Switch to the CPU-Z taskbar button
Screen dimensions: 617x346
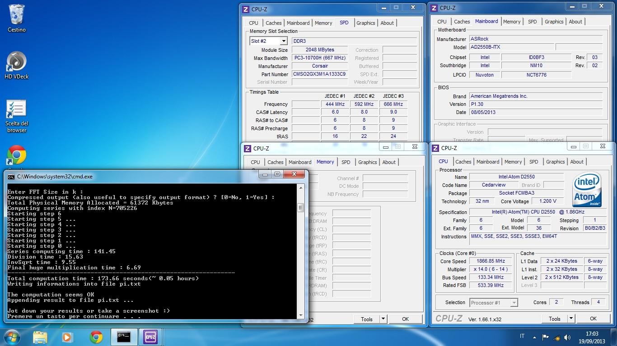coord(150,337)
